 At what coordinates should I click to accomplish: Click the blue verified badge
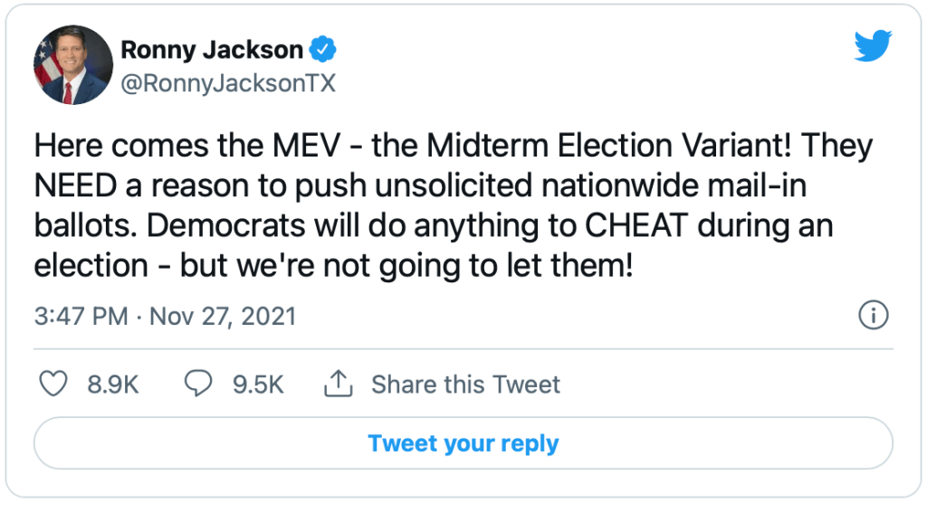[x=324, y=48]
